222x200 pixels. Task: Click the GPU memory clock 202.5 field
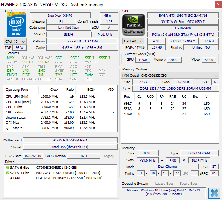[x=174, y=60]
